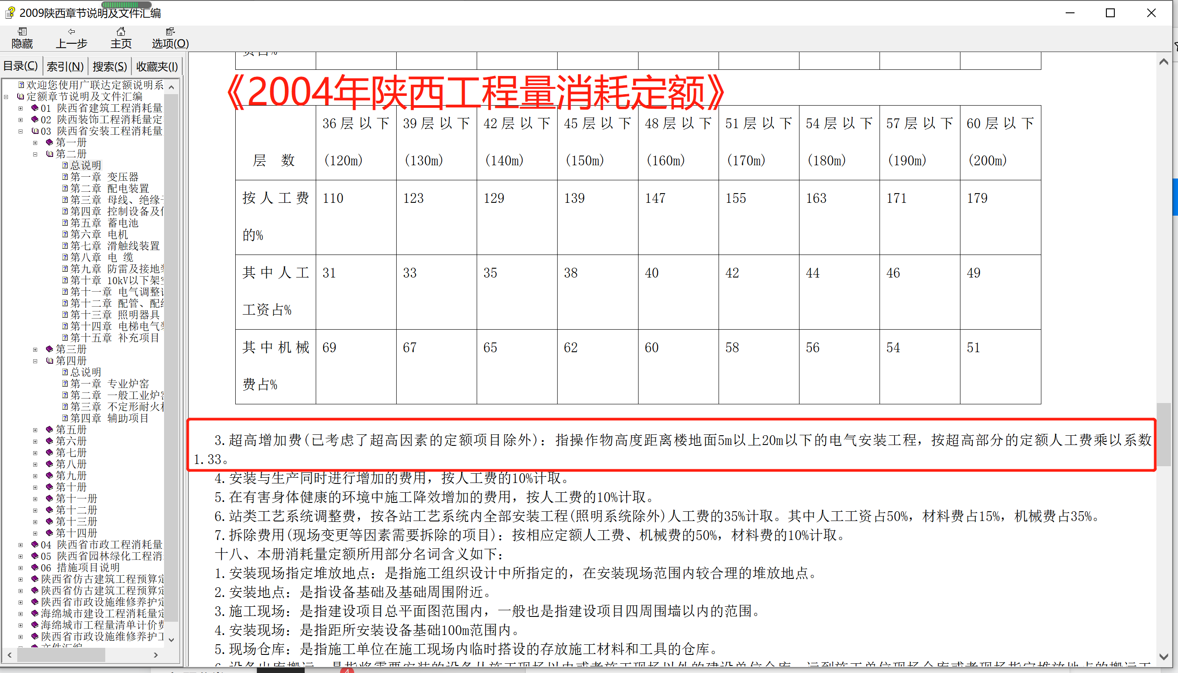The width and height of the screenshot is (1178, 673).
Task: Click page icon of 第五章 蓄电池
Action: 65,223
